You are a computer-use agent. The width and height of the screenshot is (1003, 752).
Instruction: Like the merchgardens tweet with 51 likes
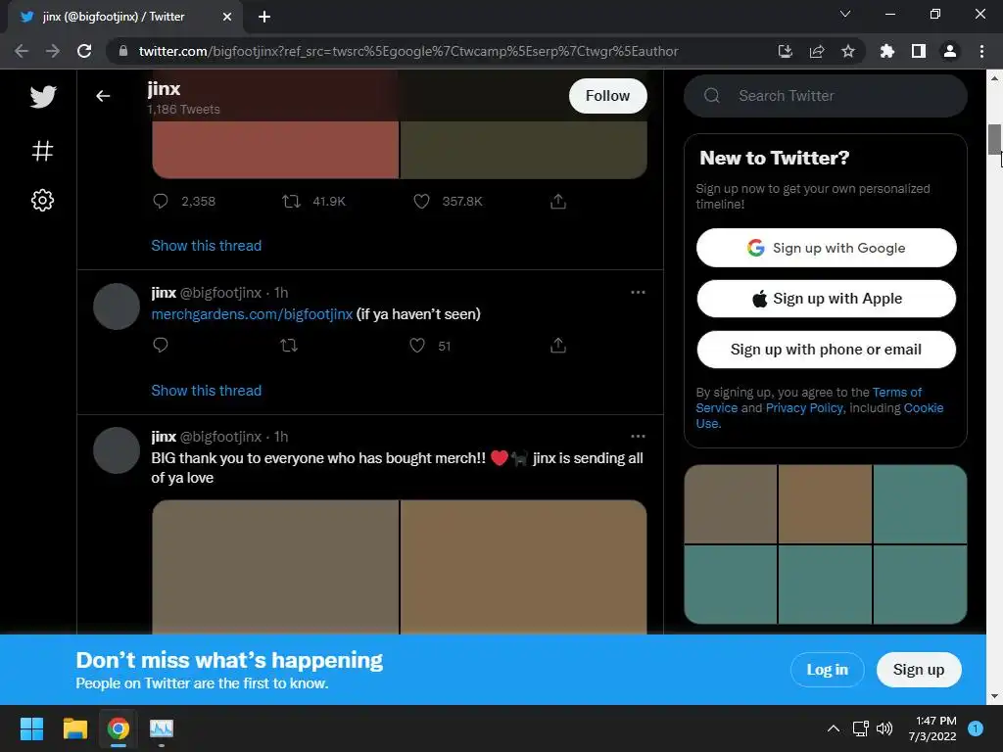point(417,346)
